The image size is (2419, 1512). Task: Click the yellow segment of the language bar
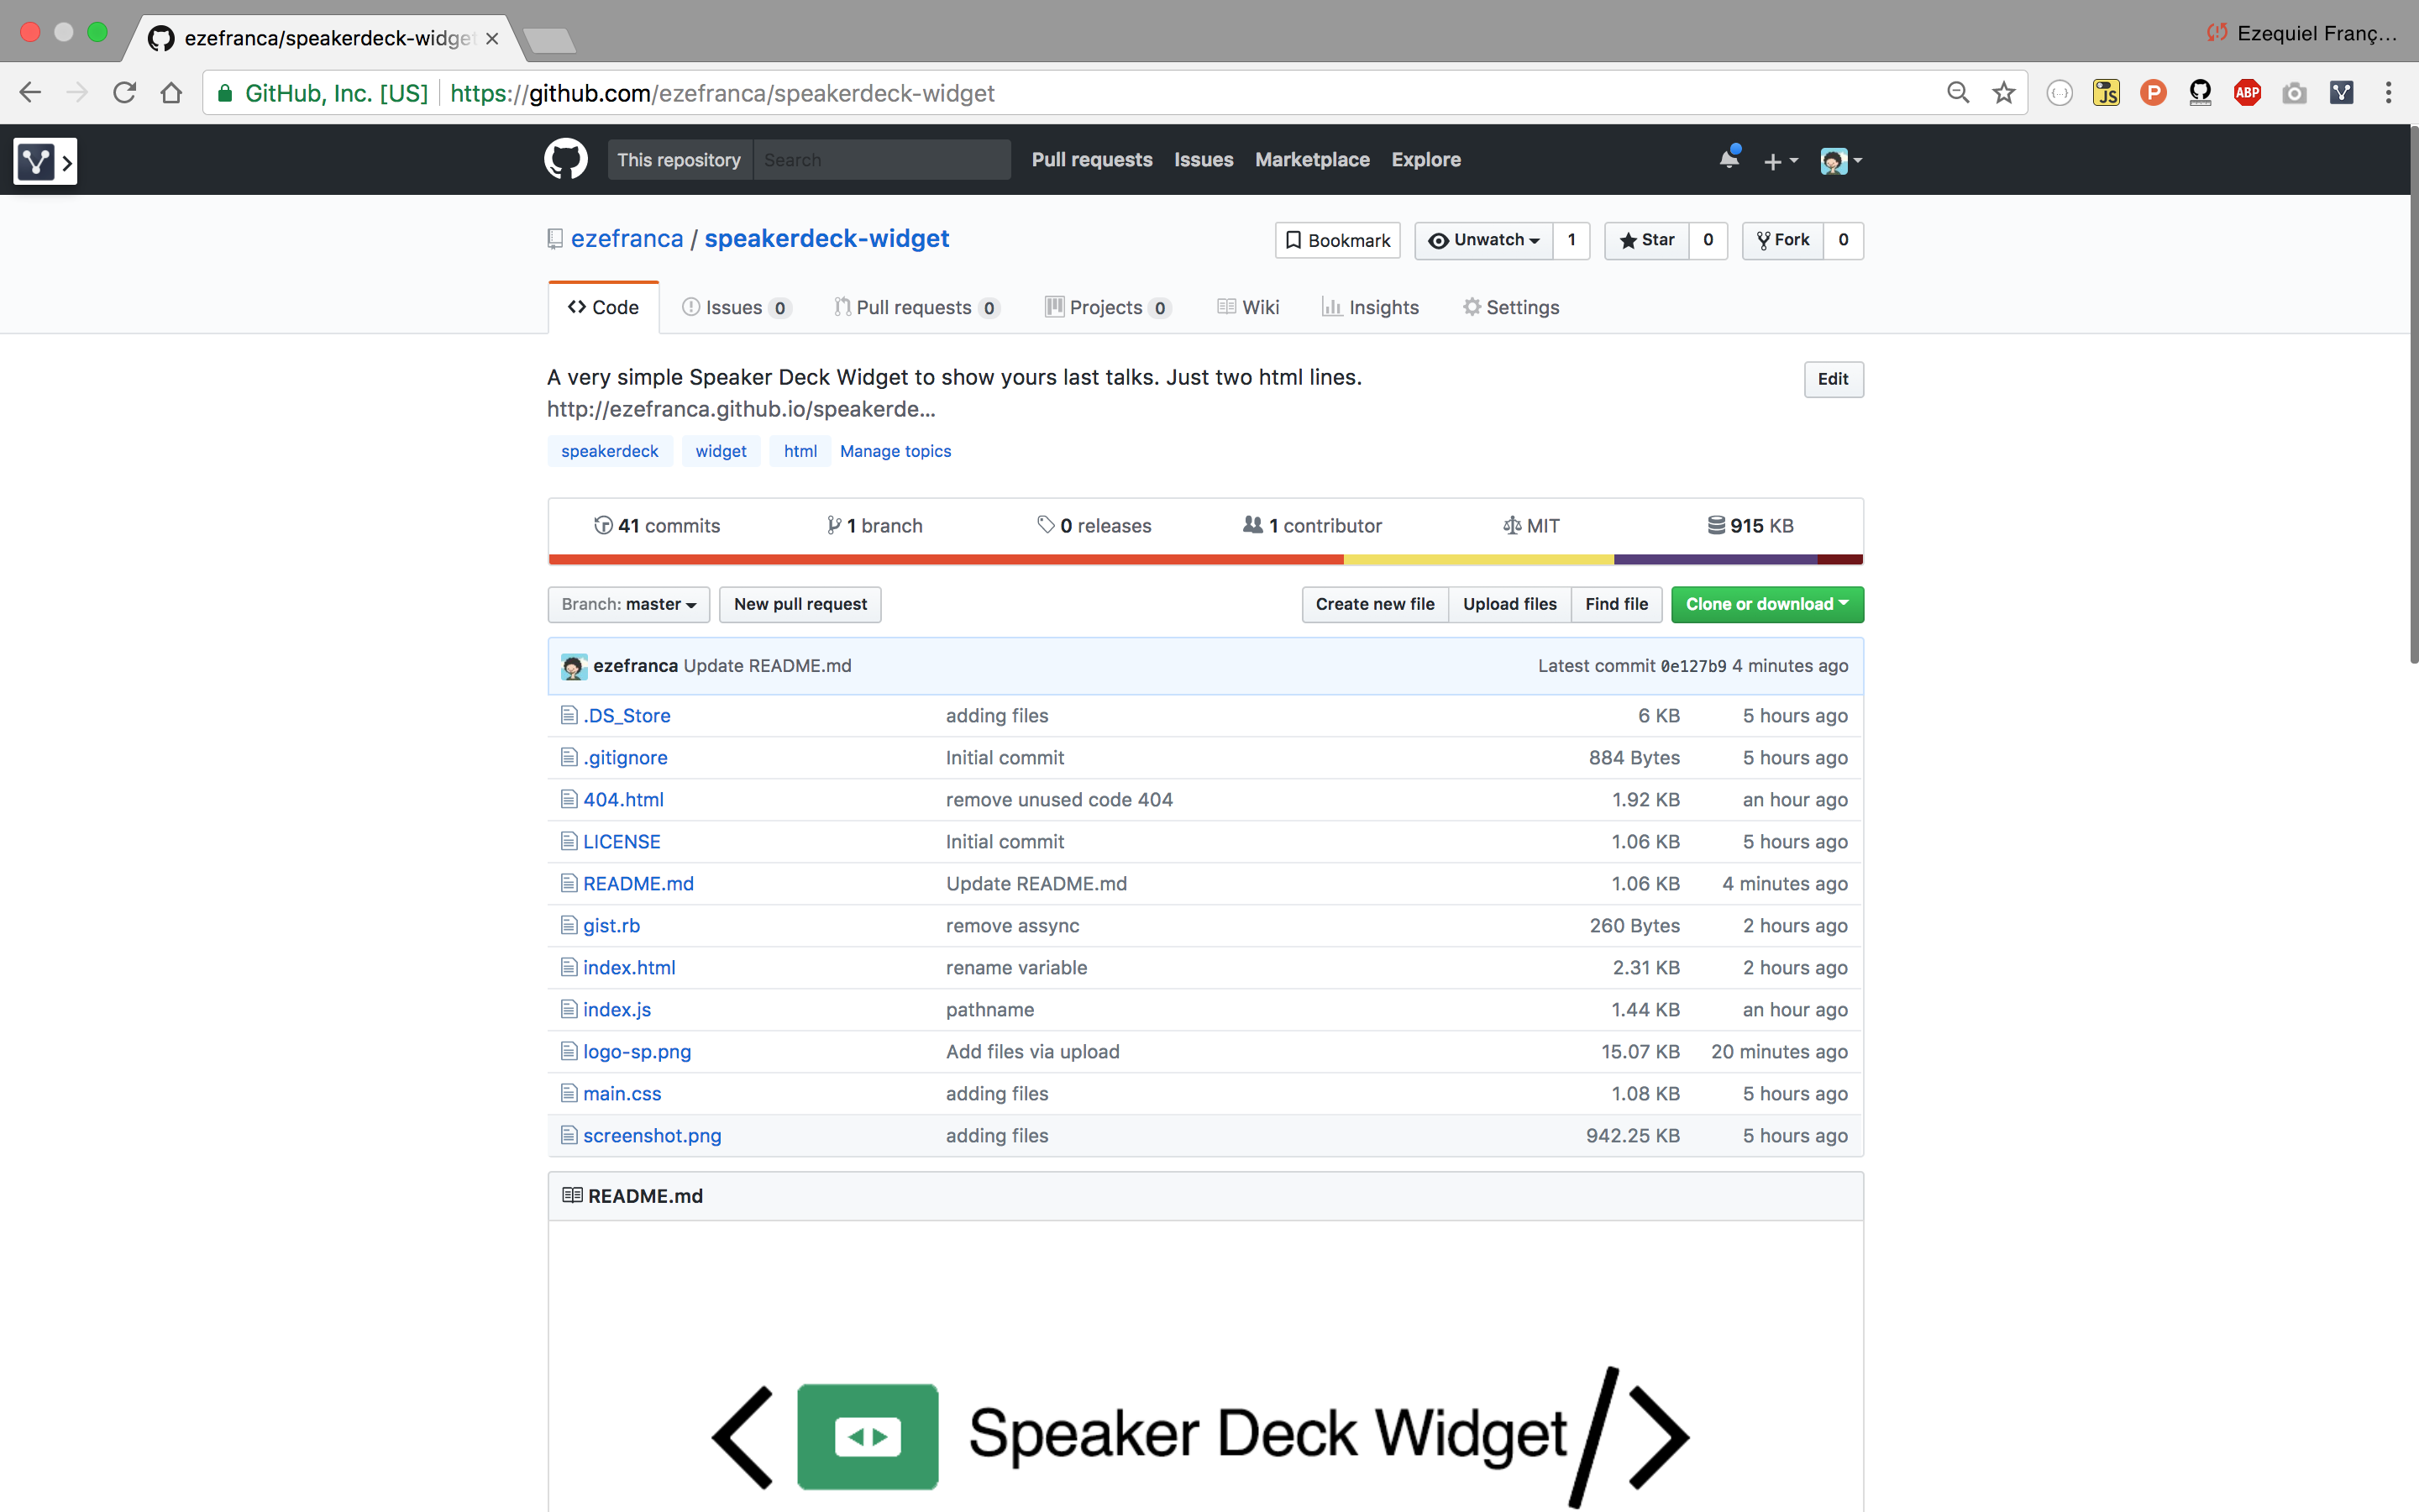pos(1479,559)
